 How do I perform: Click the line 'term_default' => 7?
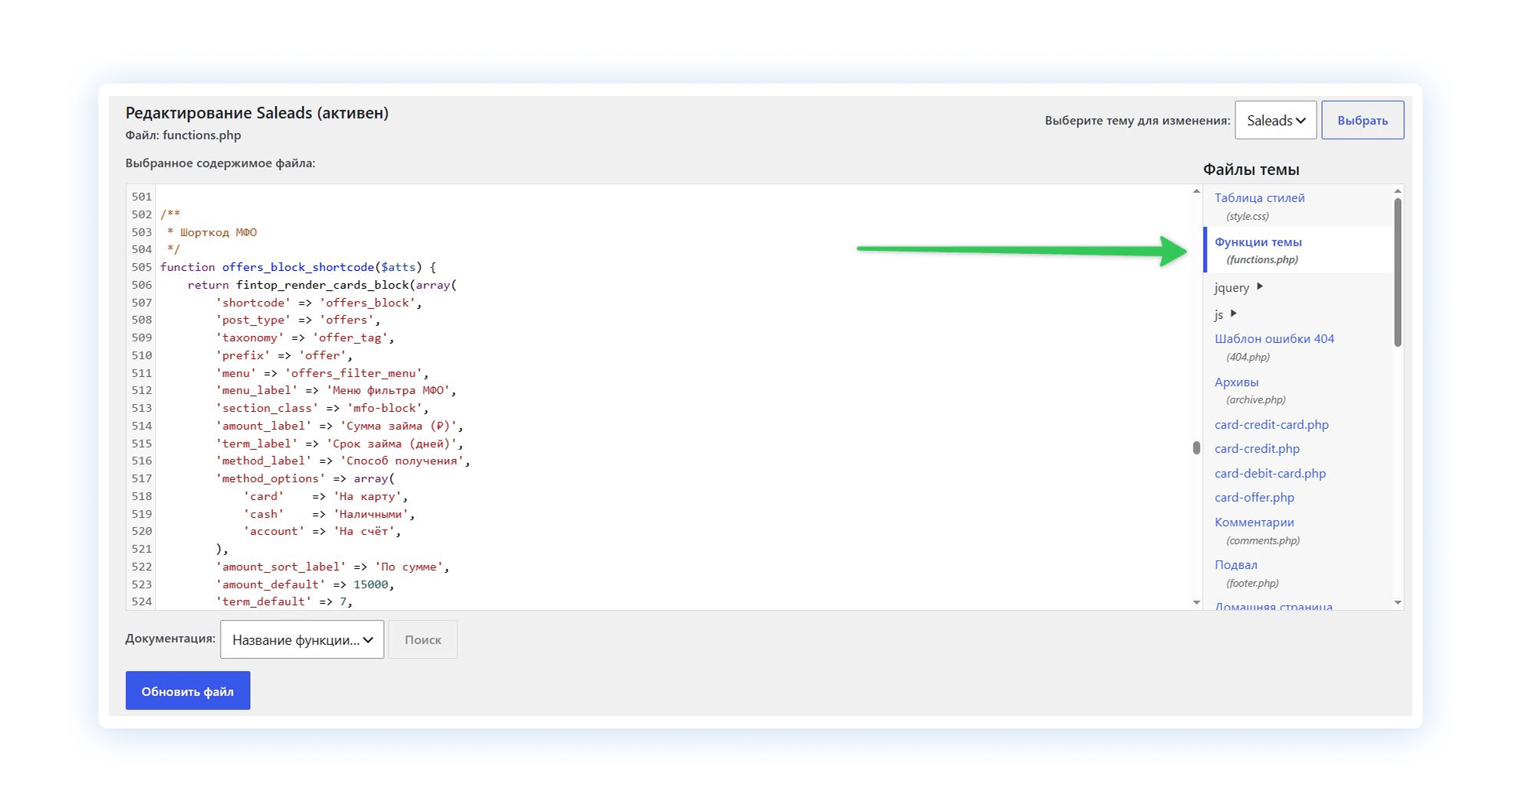[x=284, y=601]
